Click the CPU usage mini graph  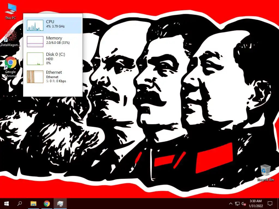[35, 25]
